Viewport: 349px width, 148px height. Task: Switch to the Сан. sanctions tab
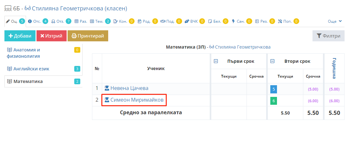coord(242,21)
